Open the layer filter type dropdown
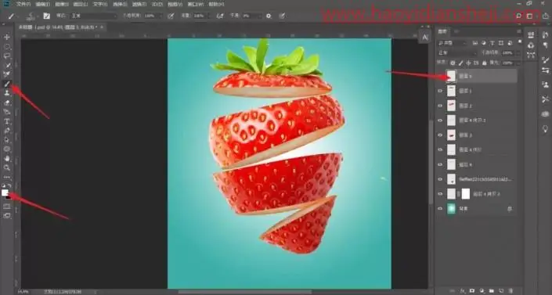The width and height of the screenshot is (552, 295). (453, 43)
